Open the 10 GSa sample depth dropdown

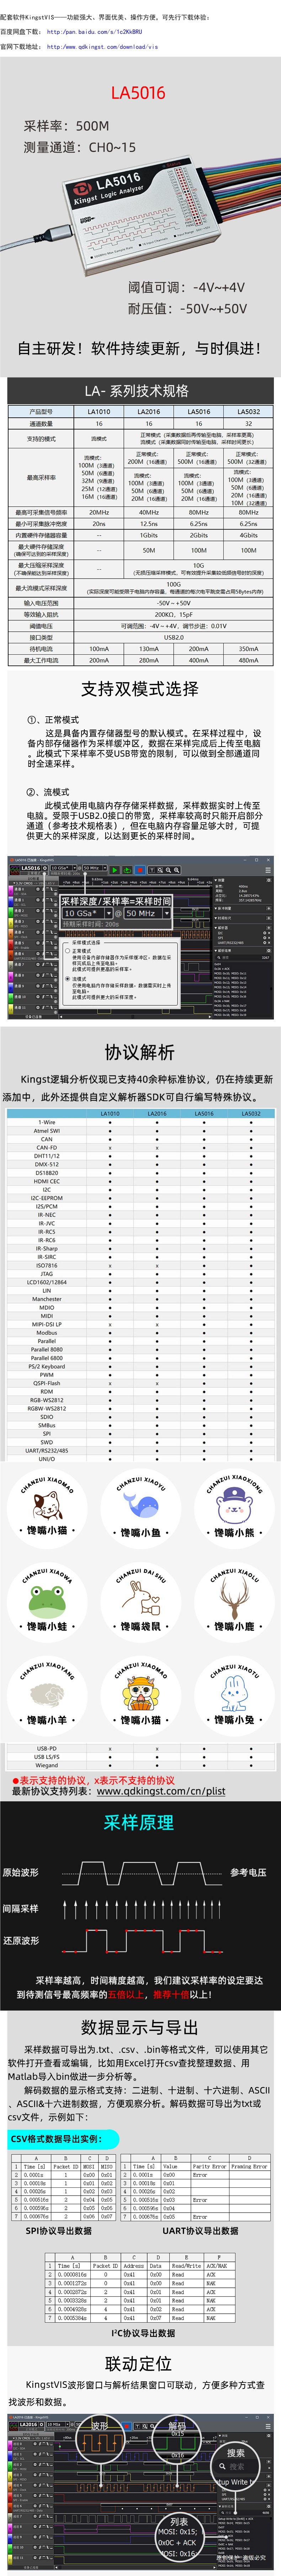coord(82,913)
